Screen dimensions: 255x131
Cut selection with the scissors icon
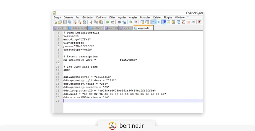pos(91,22)
